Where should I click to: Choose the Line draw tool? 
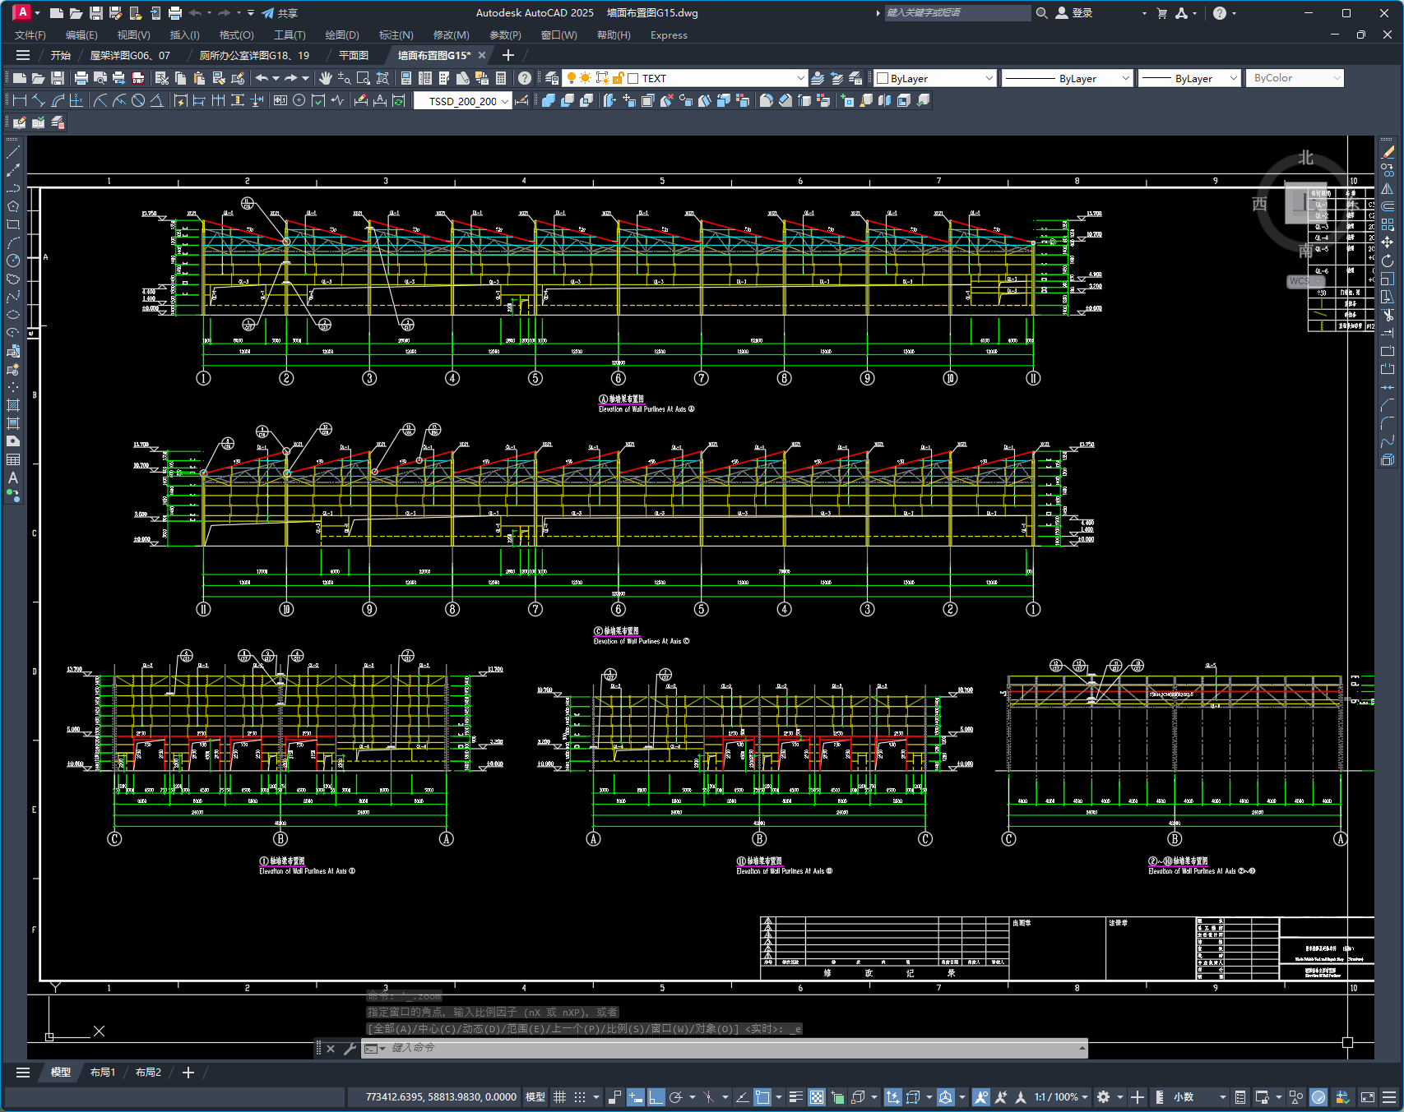(13, 152)
